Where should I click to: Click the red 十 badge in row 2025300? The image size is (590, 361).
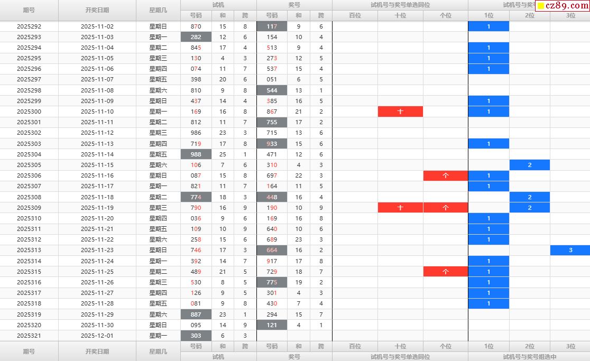click(x=400, y=112)
